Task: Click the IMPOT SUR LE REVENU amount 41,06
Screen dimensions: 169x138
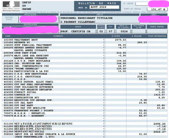Action: point(143,134)
